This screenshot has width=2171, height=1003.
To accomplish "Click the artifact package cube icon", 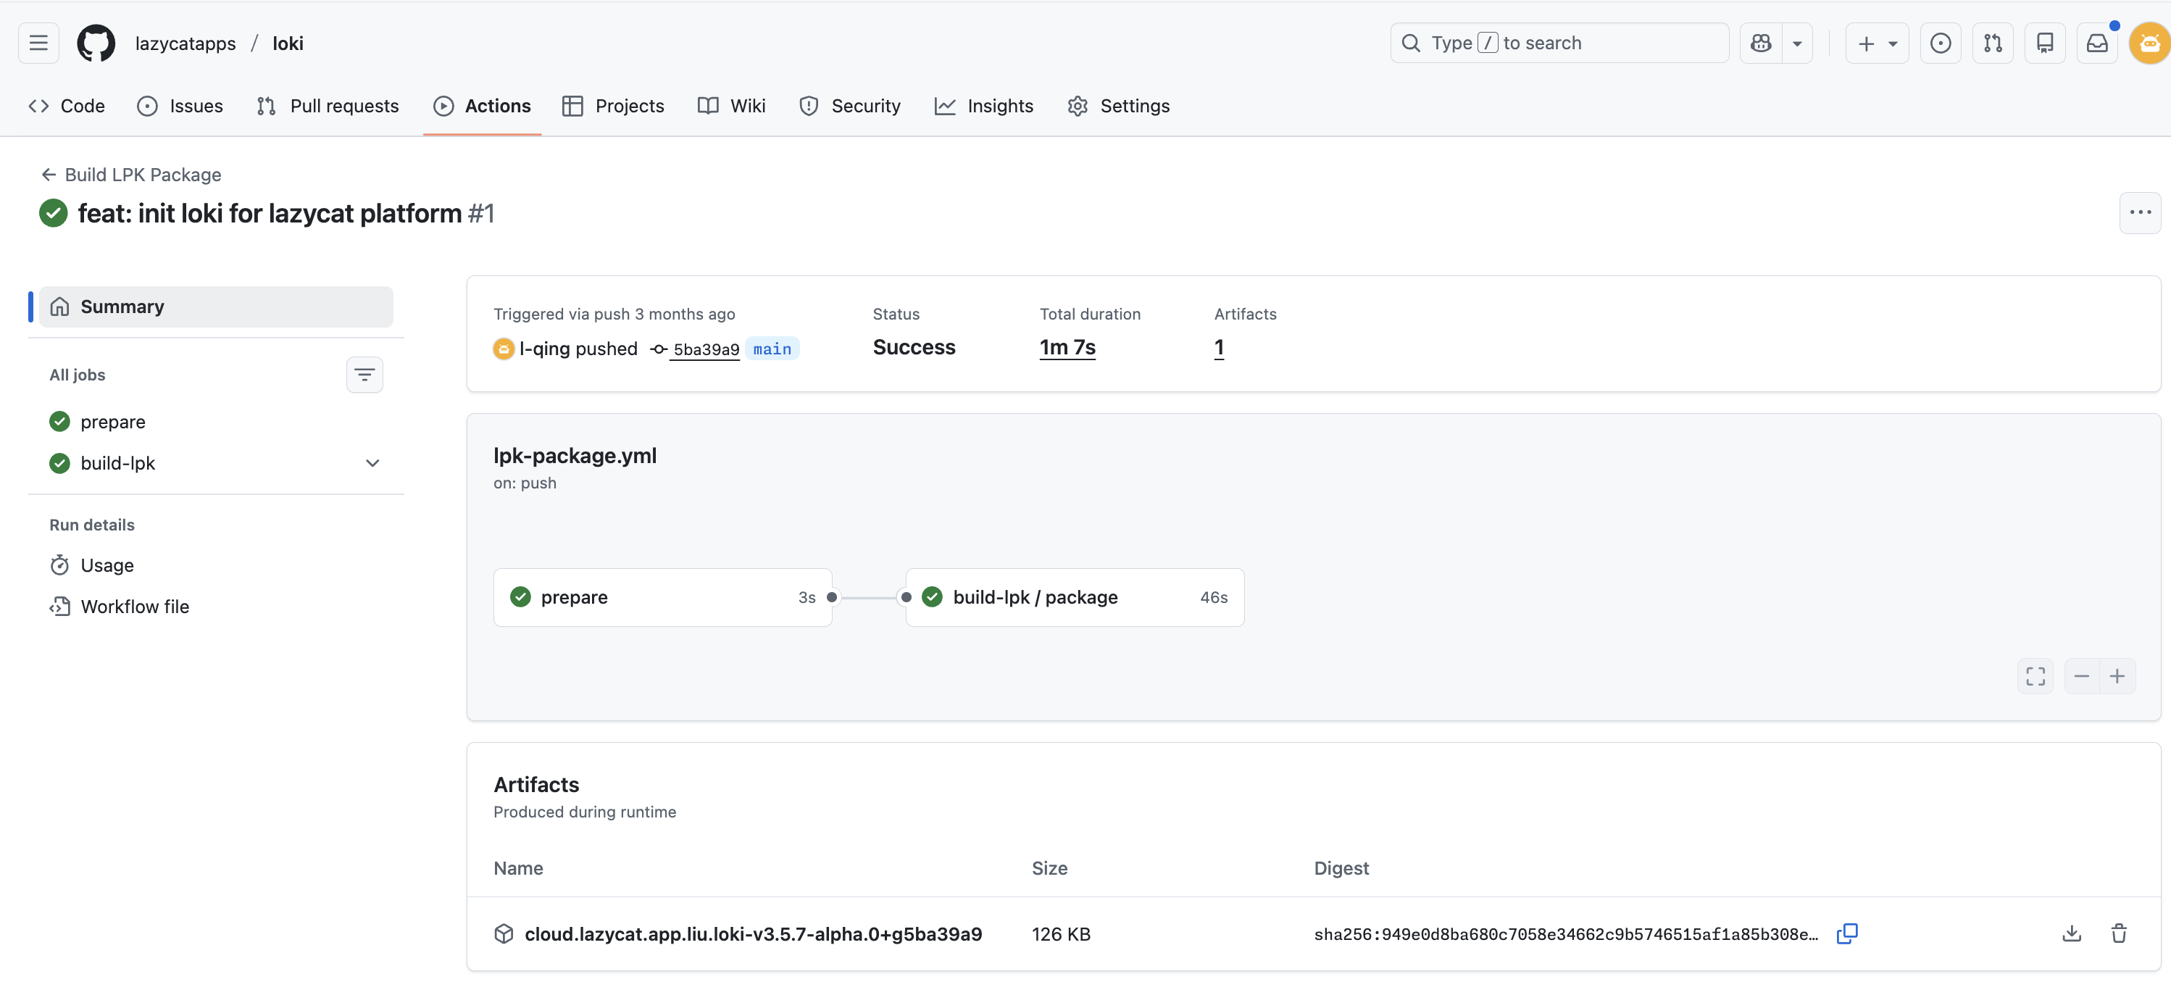I will [x=504, y=934].
